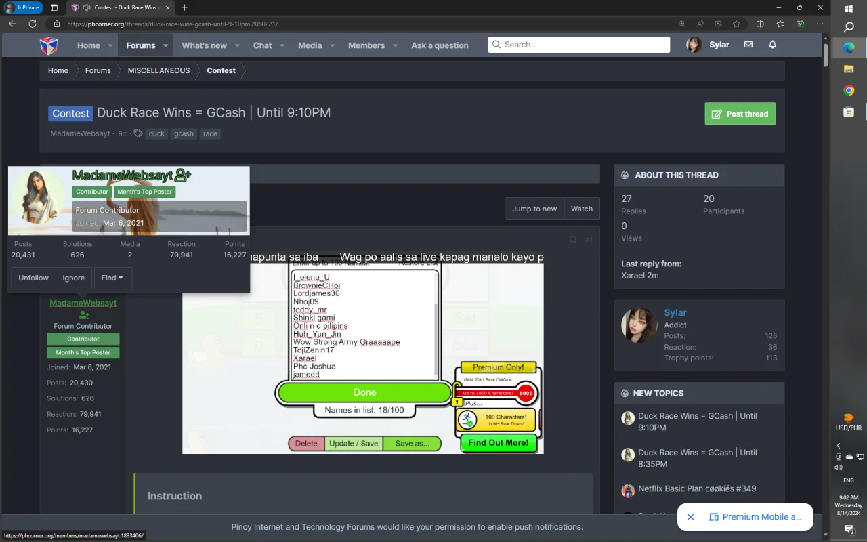This screenshot has height=542, width=867.
Task: Click Sylar's avatar in navigation bar
Action: (694, 45)
